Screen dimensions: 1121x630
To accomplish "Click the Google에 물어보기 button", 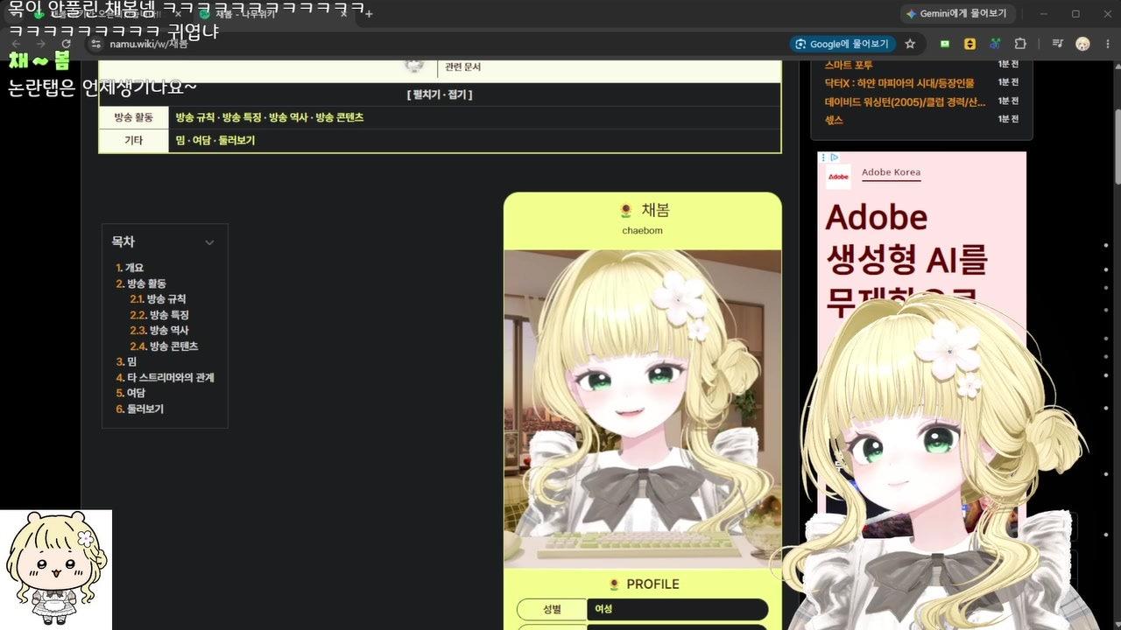I will point(842,44).
